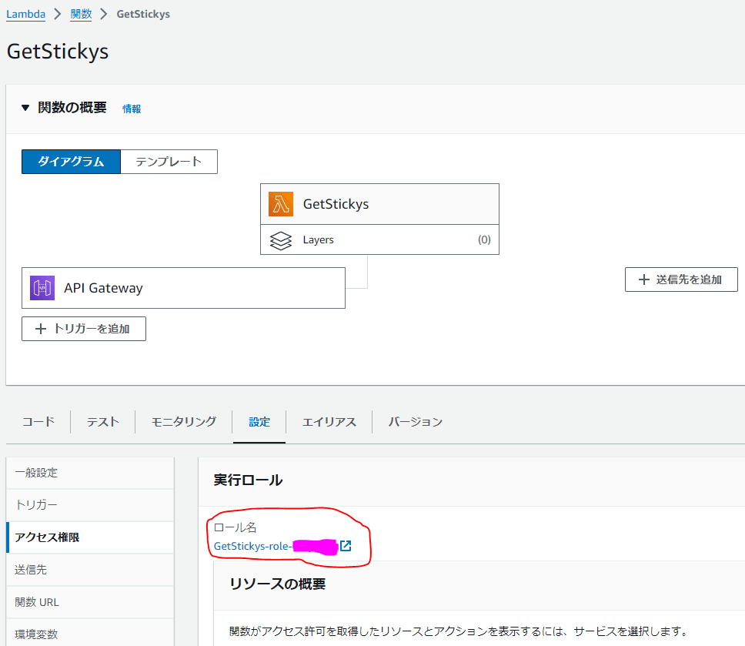Click the ロール名 label
Viewport: 745px width, 646px height.
tap(236, 527)
